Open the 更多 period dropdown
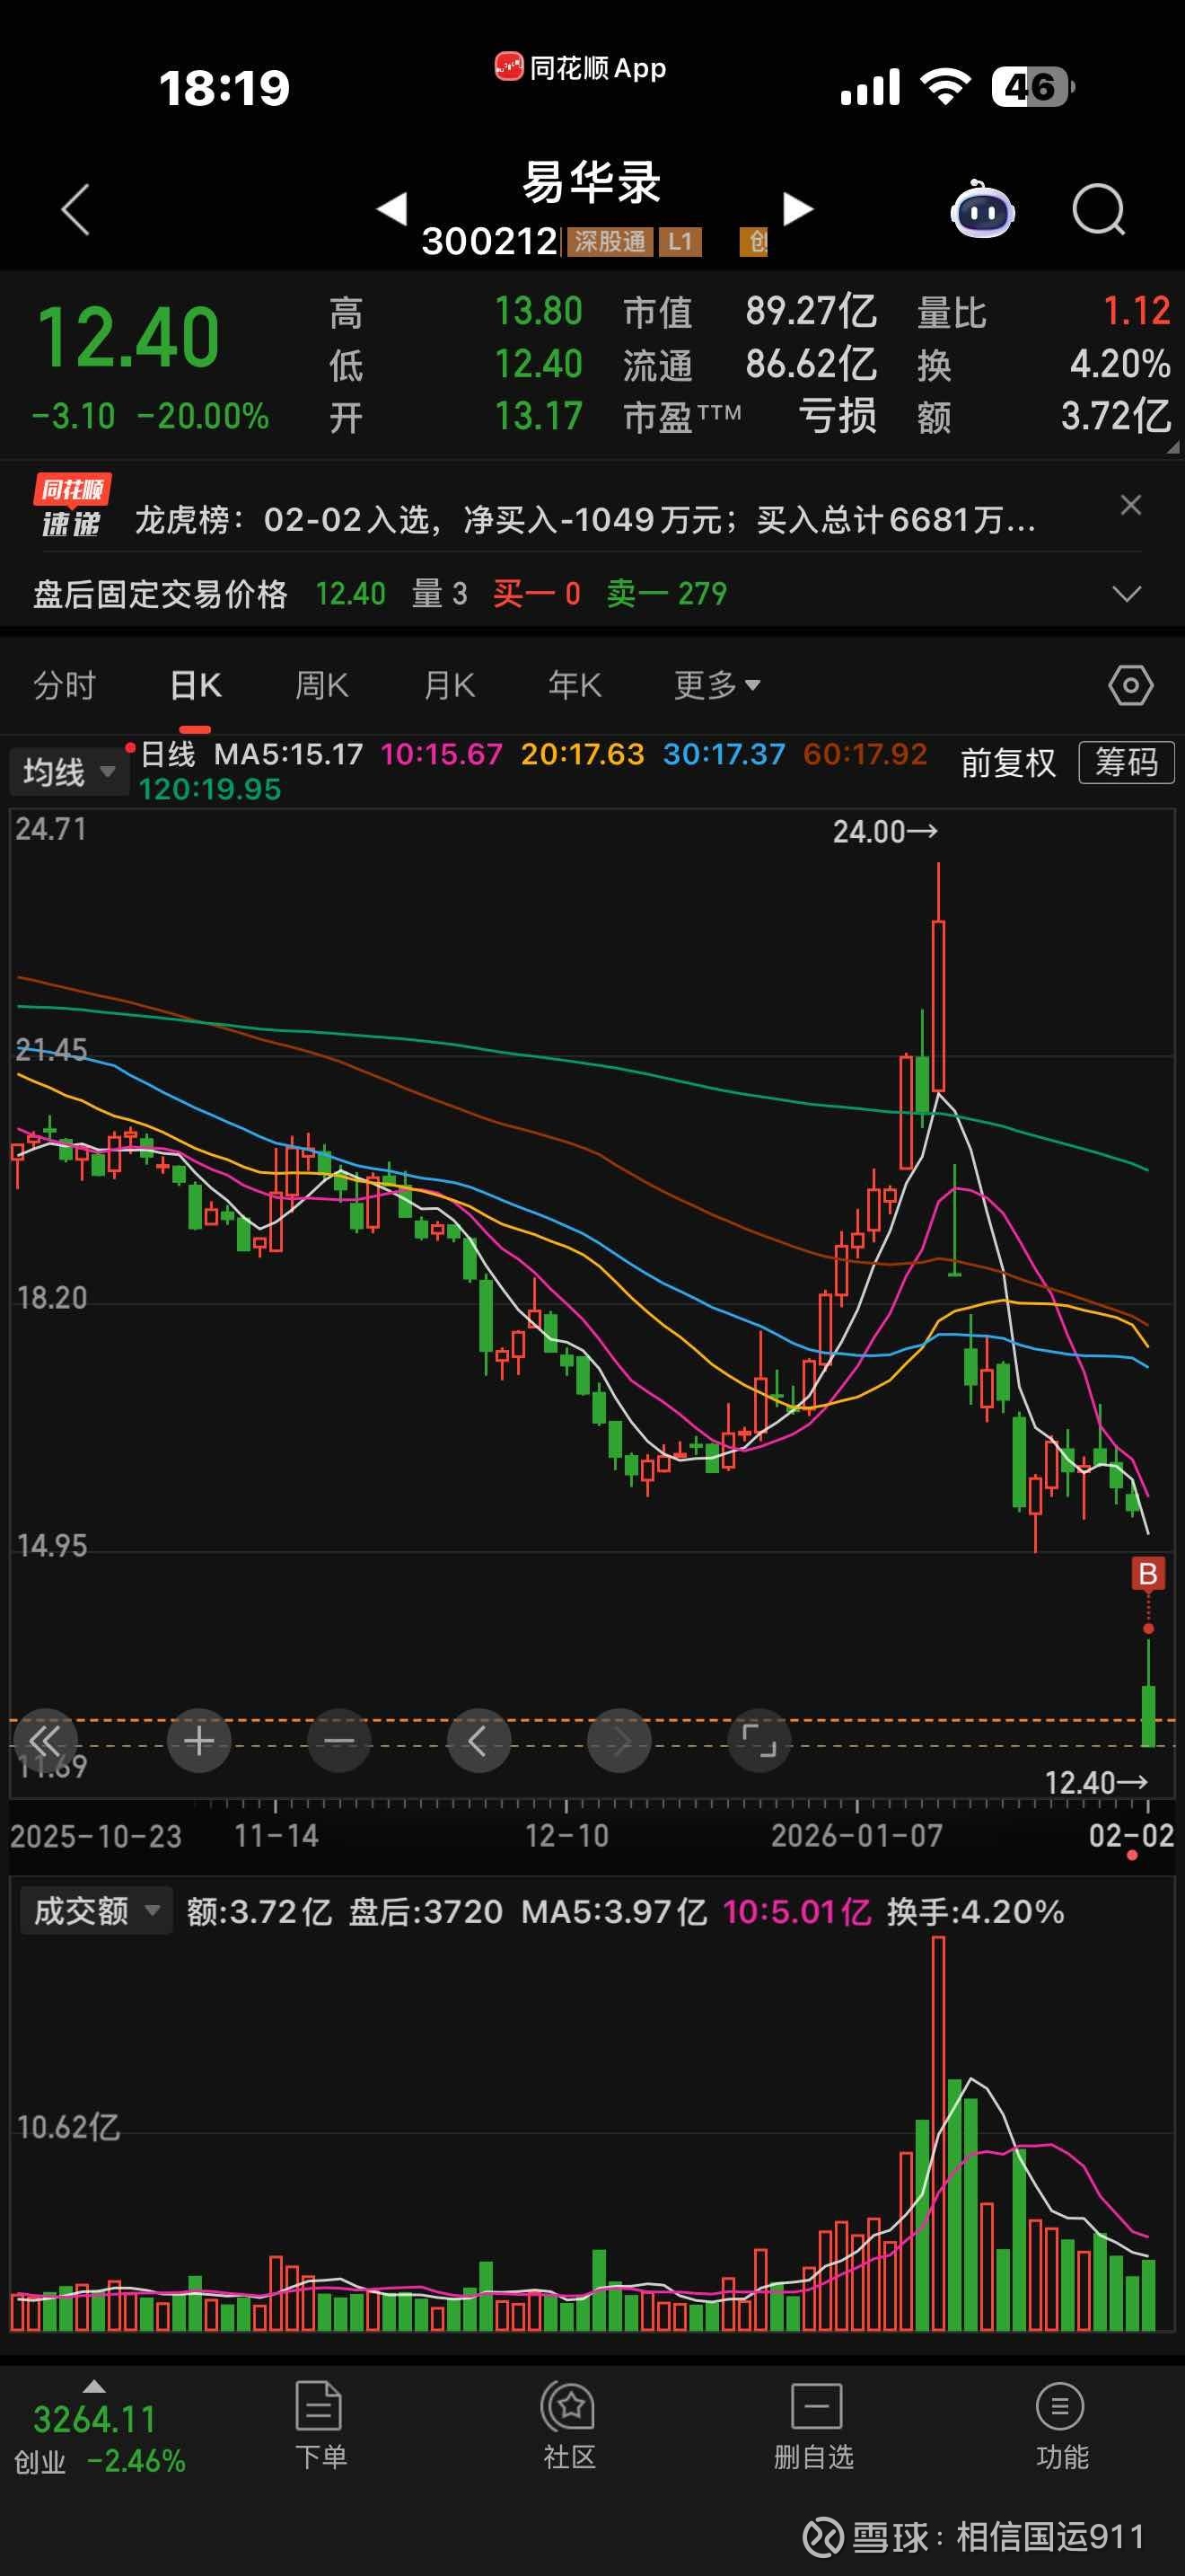1185x2576 pixels. coord(716,685)
